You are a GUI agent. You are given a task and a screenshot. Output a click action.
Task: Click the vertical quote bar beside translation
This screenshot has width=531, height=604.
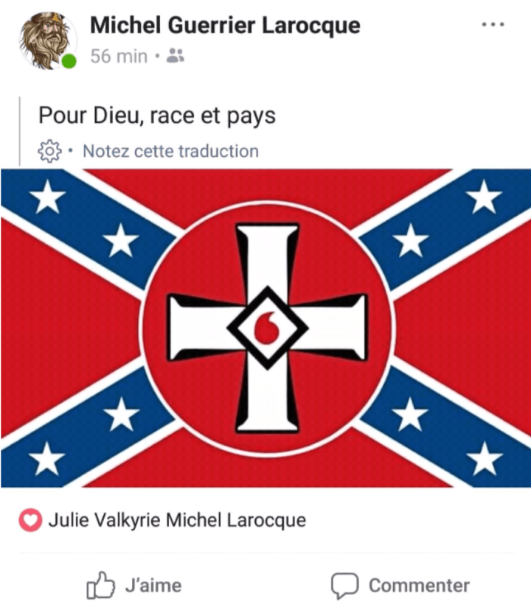[20, 131]
